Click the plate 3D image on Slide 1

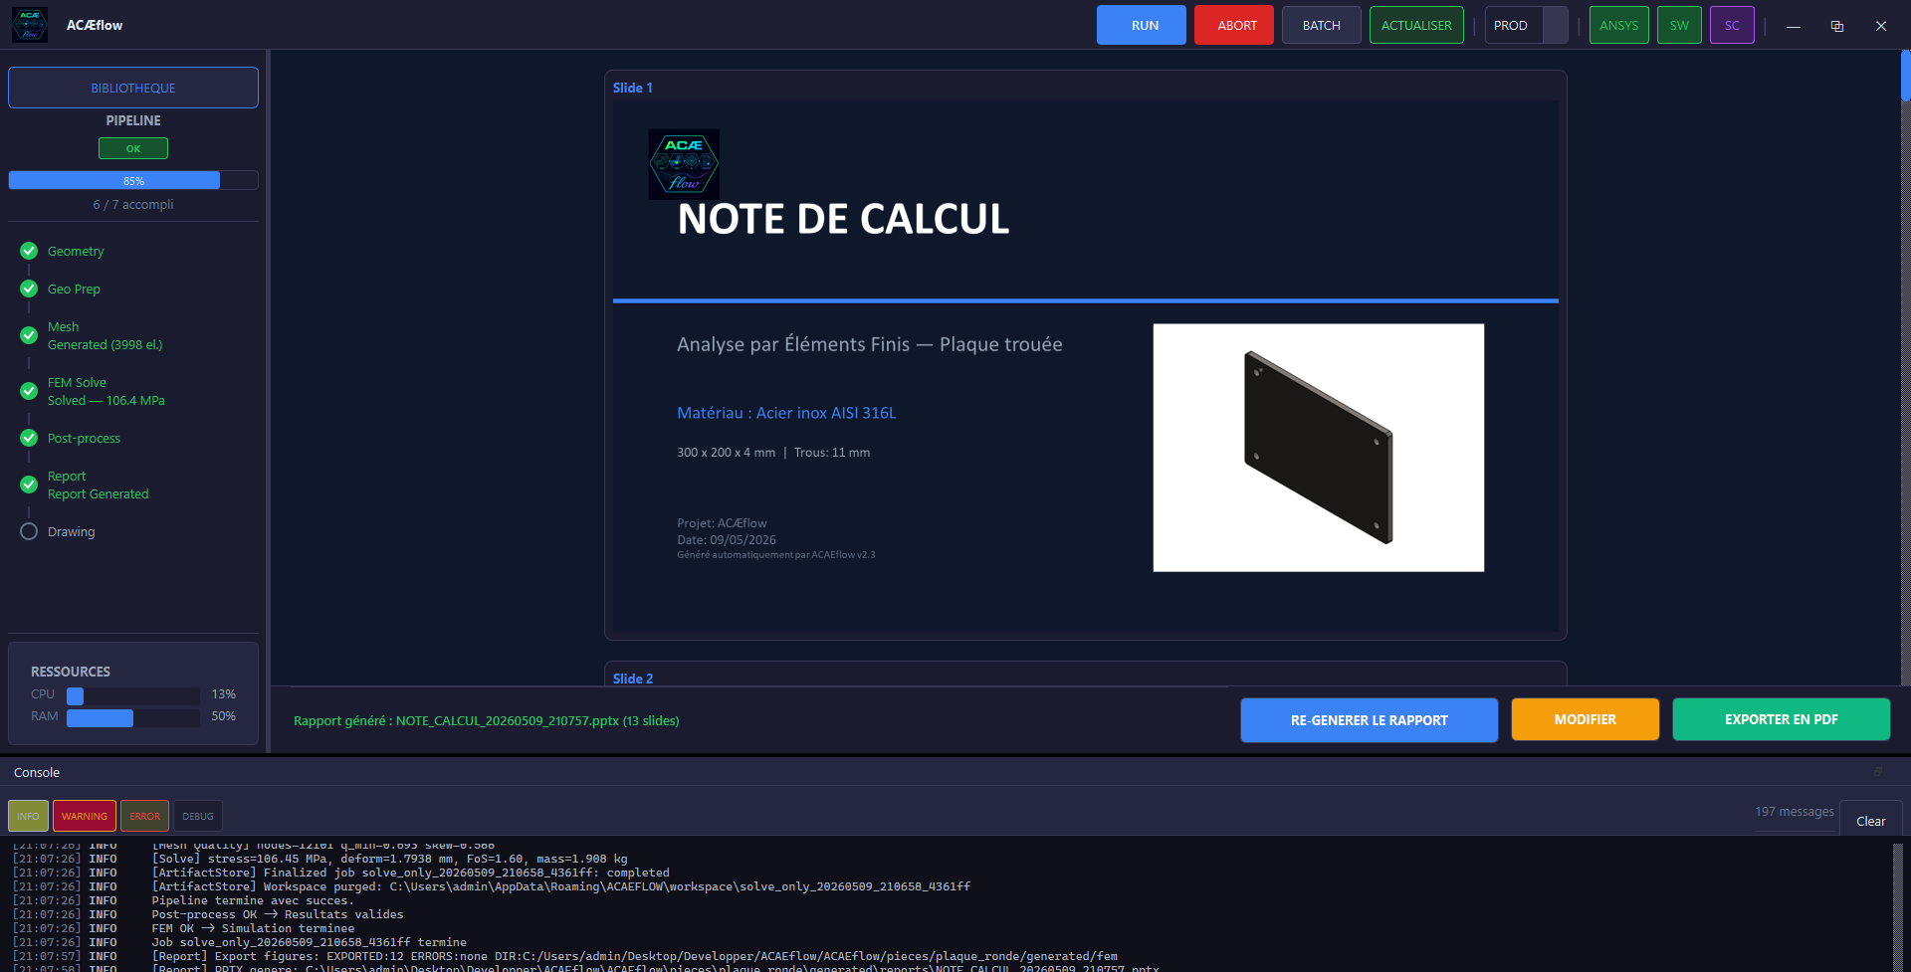coord(1319,448)
